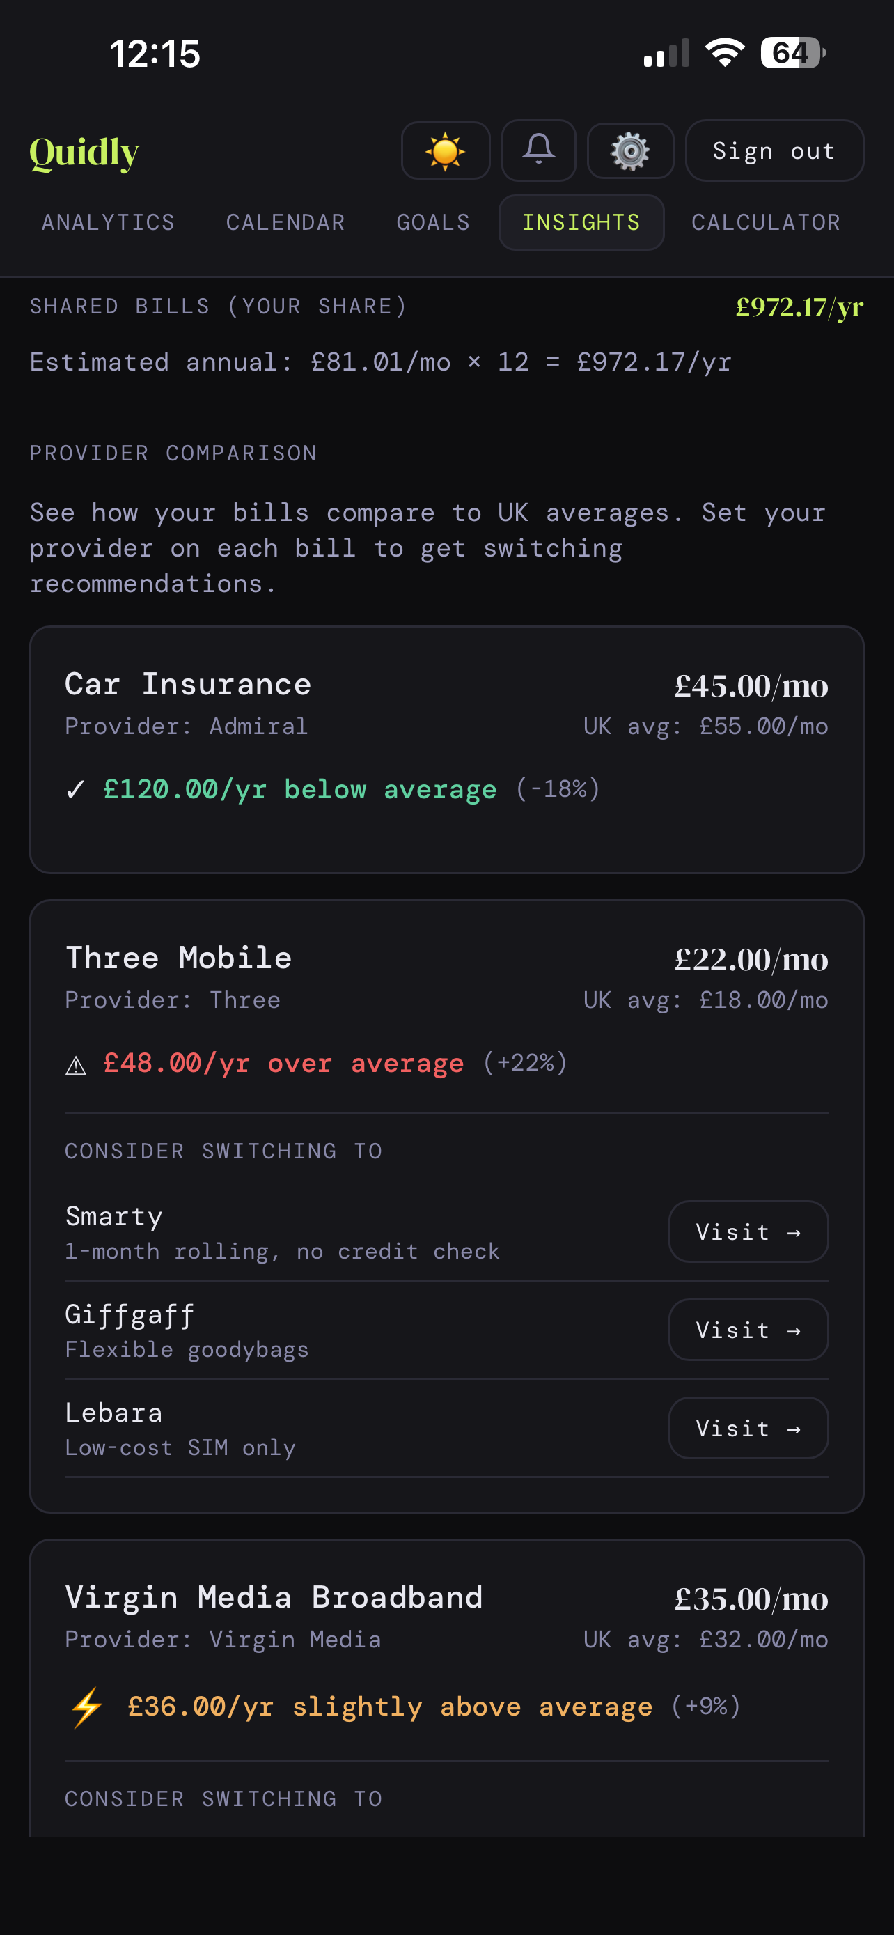
Task: Open the settings gear icon
Action: click(630, 150)
